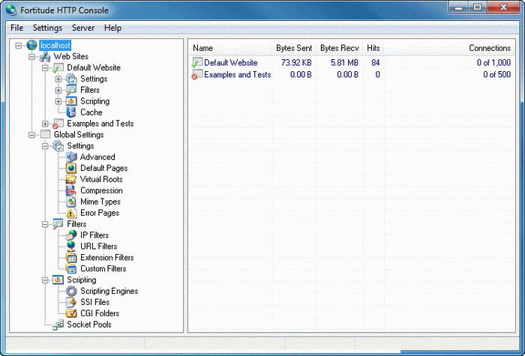This screenshot has width=525, height=356.
Task: Sort list by Bytes Sent column
Action: pos(294,48)
